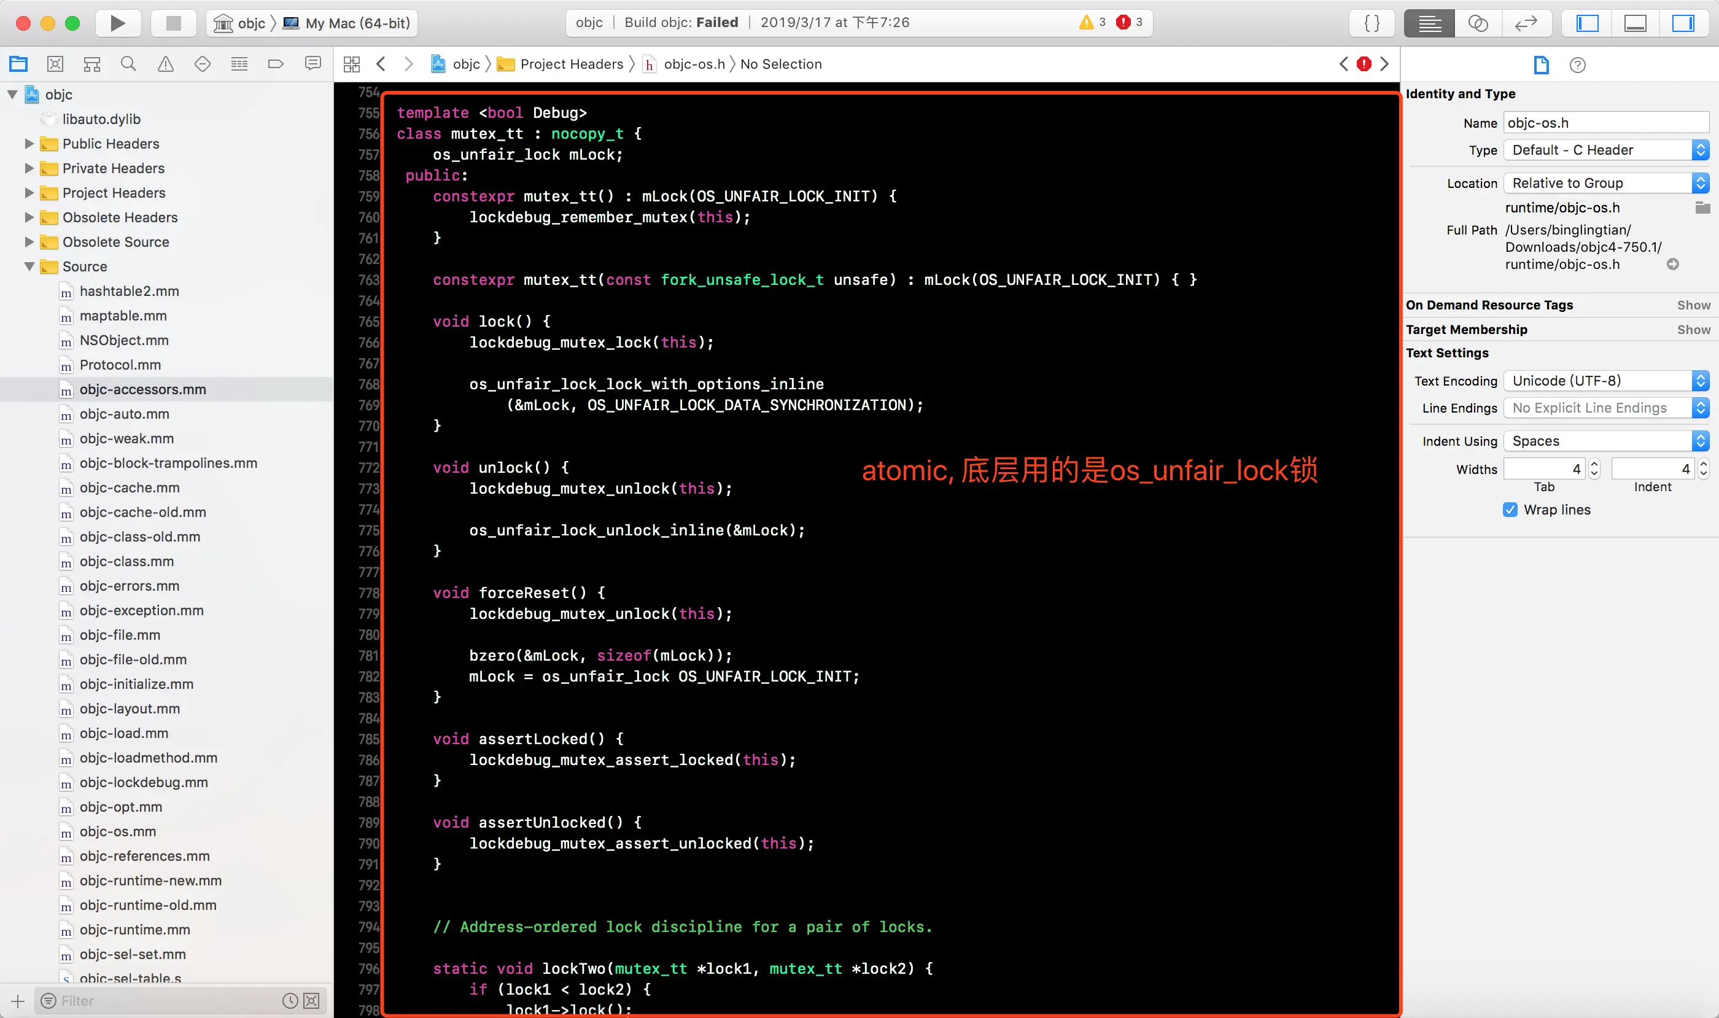
Task: Select objc-runtime-new.mm in file list
Action: [150, 880]
